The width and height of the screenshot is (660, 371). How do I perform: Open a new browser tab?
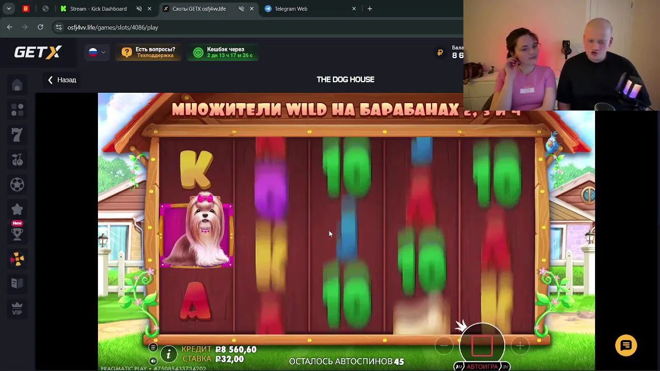coord(370,9)
